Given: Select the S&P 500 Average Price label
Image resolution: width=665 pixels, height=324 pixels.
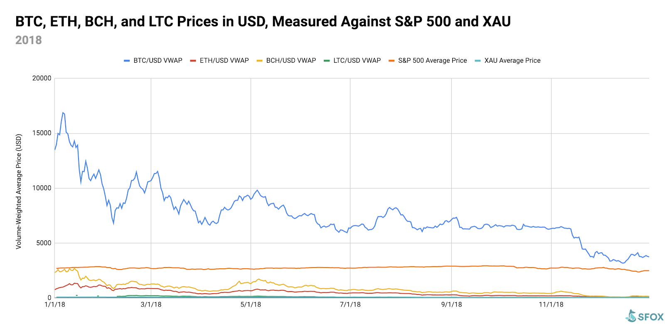Looking at the screenshot, I should [x=432, y=61].
